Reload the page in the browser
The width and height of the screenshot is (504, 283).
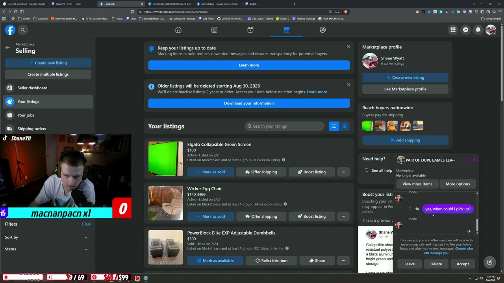(x=16, y=12)
